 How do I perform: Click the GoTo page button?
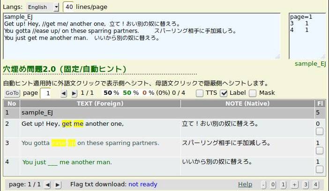click(13, 93)
